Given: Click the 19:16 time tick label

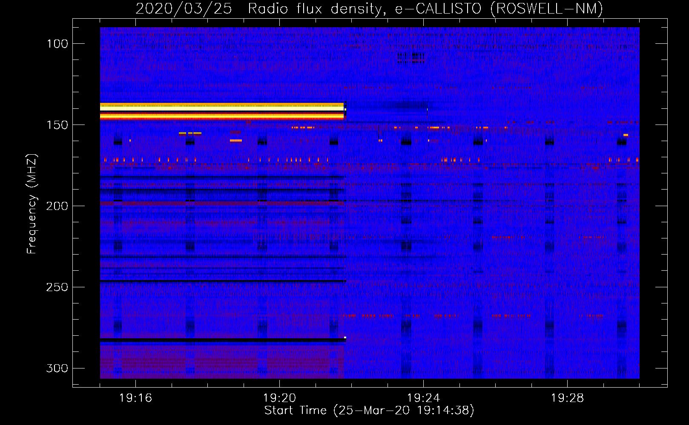Looking at the screenshot, I should [135, 398].
